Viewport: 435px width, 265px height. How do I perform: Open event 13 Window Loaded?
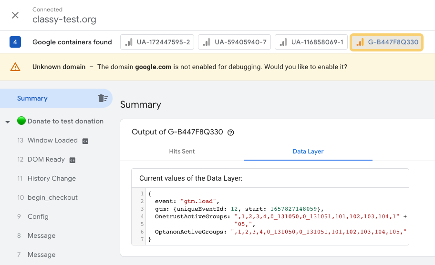click(53, 140)
